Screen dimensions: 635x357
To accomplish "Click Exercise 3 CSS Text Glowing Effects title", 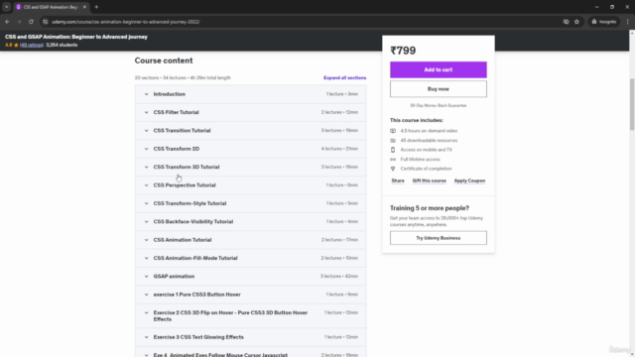I will pos(198,337).
